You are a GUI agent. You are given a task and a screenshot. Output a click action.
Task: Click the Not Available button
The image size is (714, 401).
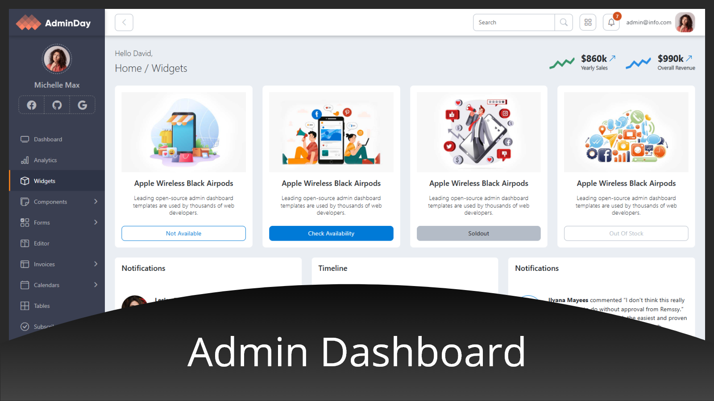[183, 233]
